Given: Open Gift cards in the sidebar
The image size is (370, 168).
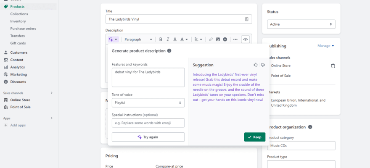Looking at the screenshot, I should (x=18, y=43).
